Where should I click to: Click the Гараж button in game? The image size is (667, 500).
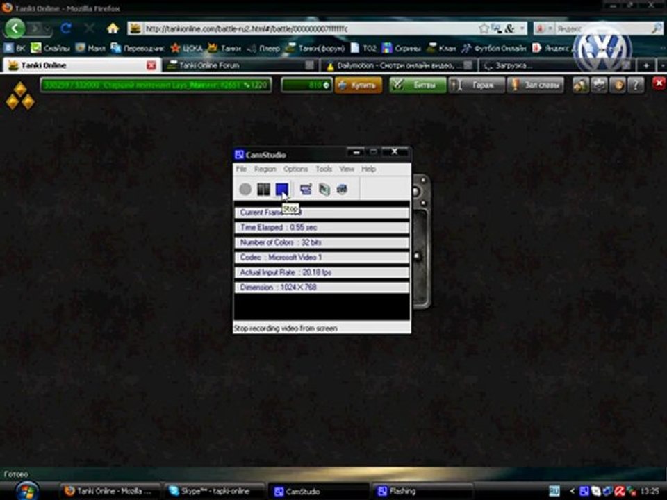(x=477, y=85)
